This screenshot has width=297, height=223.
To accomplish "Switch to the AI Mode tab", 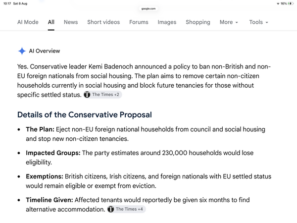I will (x=28, y=22).
